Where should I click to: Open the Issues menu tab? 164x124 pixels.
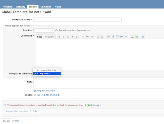click(x=33, y=7)
